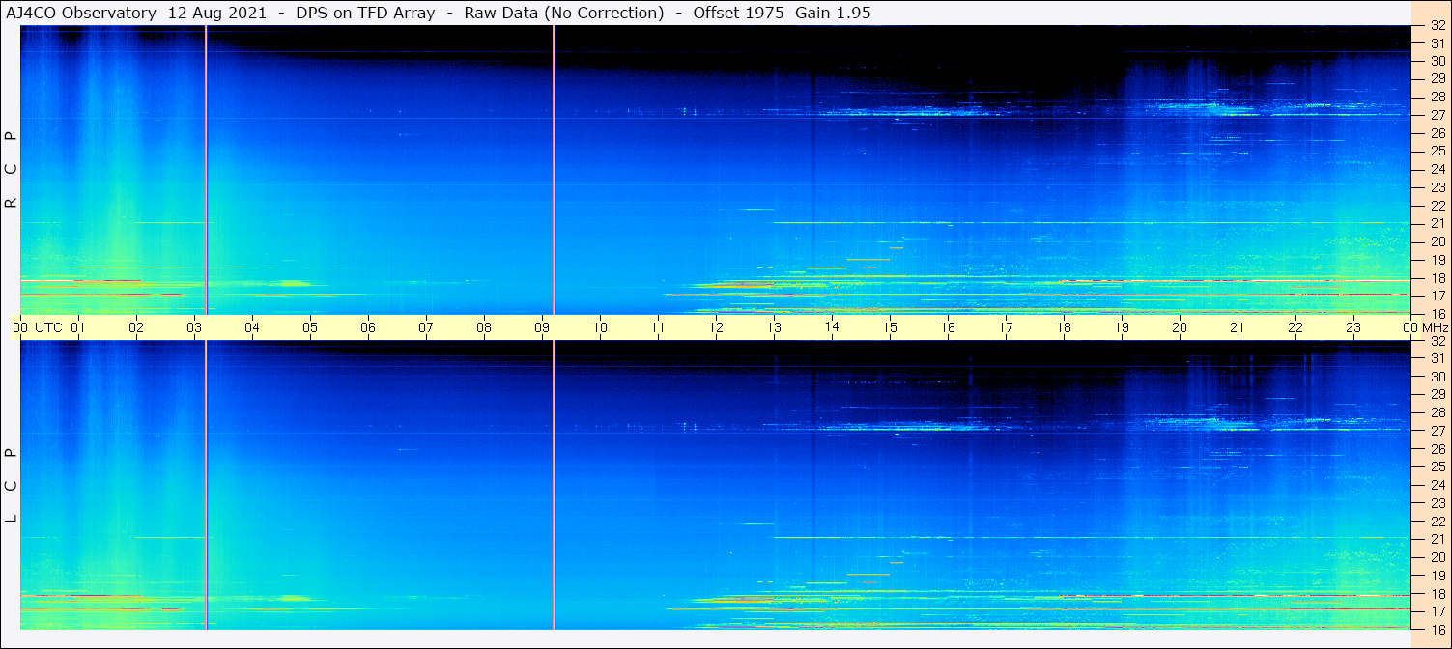Viewport: 1452px width, 649px height.
Task: Click the 19 MHz label on the RCP frequency axis
Action: pyautogui.click(x=1437, y=259)
